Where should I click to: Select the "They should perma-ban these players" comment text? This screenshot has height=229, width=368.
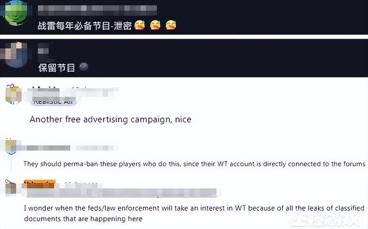pyautogui.click(x=194, y=164)
